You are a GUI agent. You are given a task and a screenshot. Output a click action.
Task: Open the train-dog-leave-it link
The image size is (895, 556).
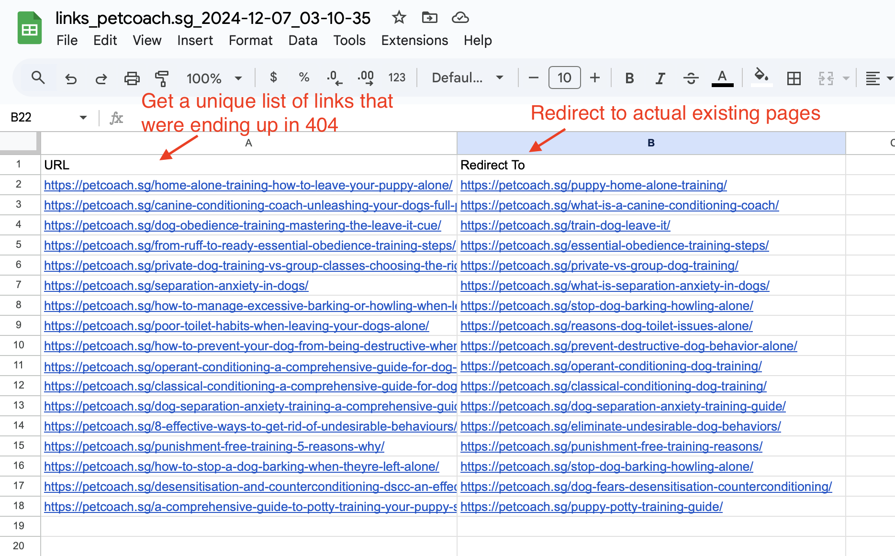tap(565, 225)
